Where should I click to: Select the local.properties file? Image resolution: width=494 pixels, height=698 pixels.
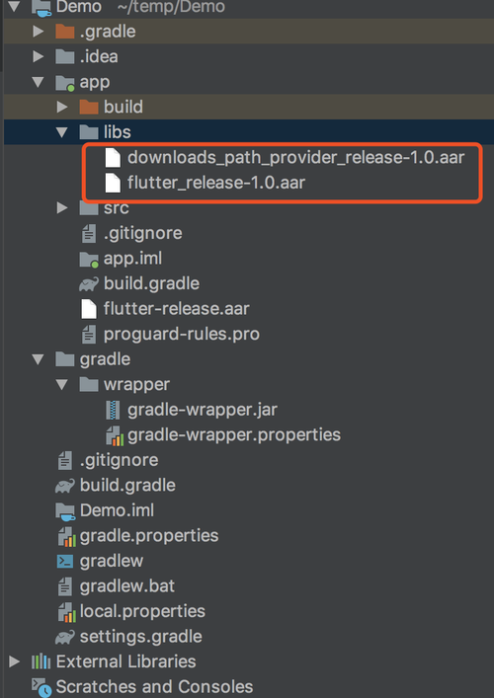point(142,612)
